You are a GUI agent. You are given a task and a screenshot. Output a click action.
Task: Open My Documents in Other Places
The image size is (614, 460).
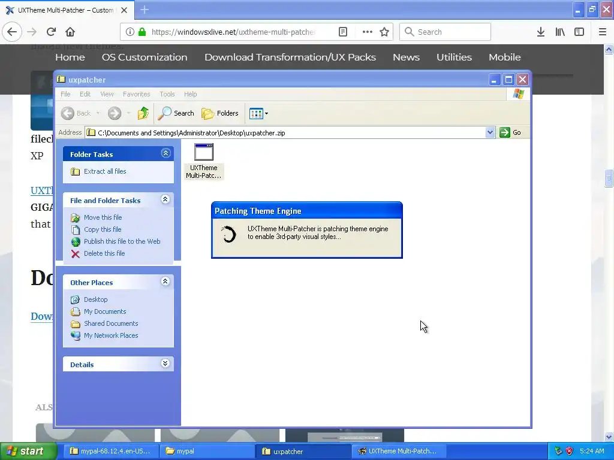pyautogui.click(x=104, y=311)
